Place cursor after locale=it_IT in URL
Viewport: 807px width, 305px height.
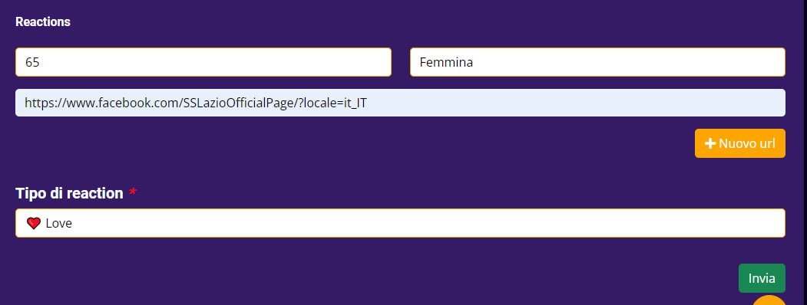click(x=368, y=103)
